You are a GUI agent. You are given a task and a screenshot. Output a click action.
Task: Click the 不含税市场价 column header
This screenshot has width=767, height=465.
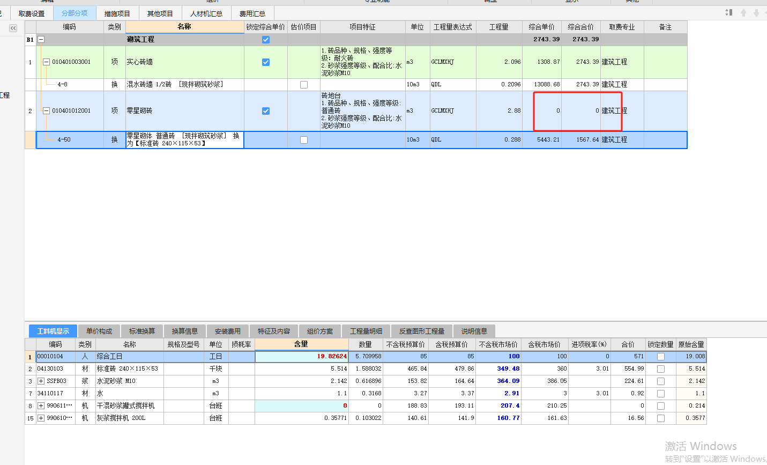click(498, 344)
